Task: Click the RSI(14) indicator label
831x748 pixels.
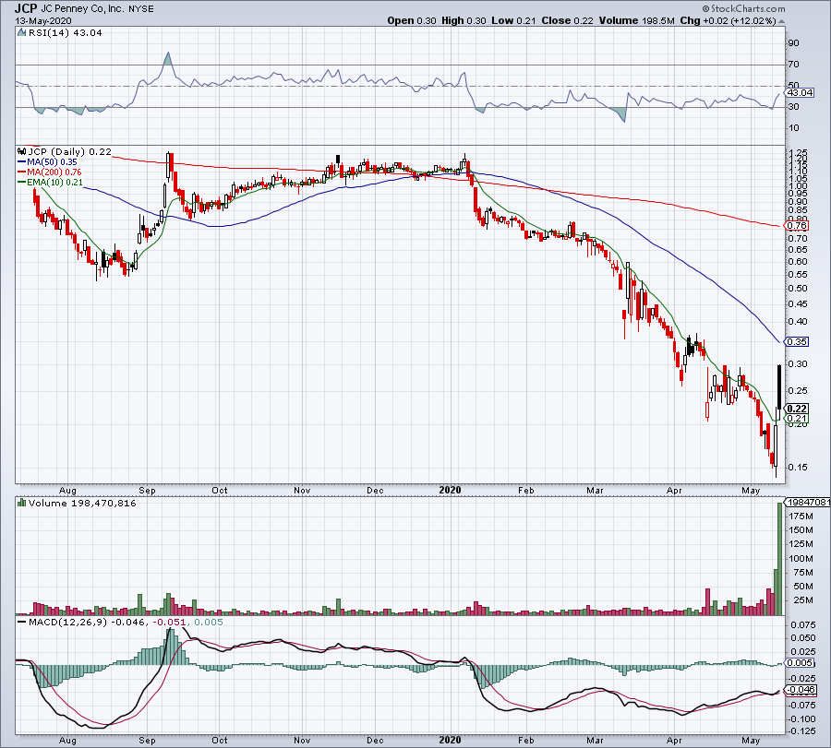Action: point(48,32)
